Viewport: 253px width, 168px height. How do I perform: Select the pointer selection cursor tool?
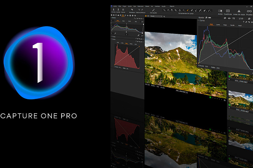click(165, 10)
